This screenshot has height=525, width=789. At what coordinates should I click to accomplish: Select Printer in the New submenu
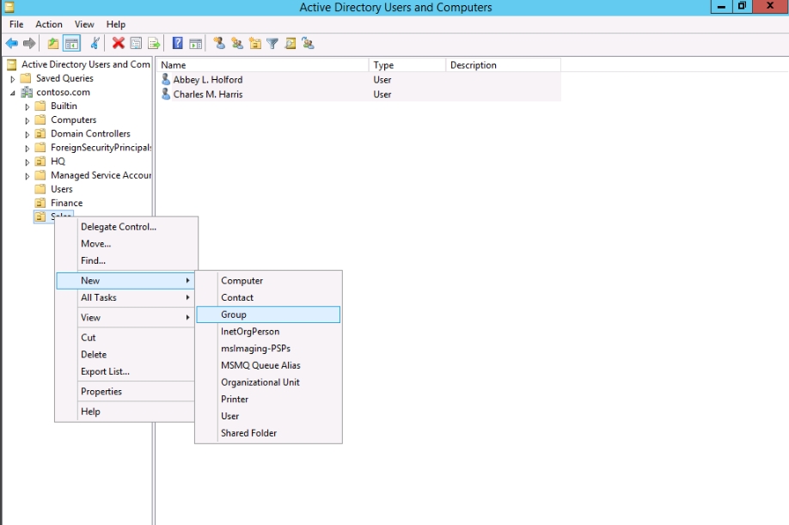[x=268, y=400]
